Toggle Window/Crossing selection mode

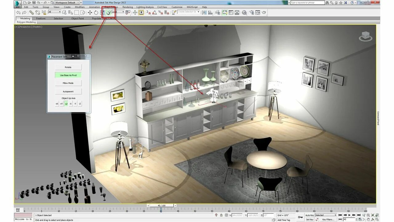click(x=83, y=13)
